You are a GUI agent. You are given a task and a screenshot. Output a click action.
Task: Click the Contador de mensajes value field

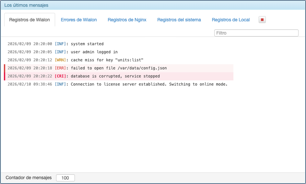[x=65, y=178]
